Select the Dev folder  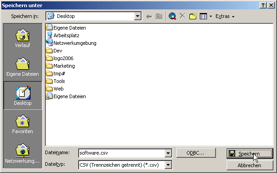[54, 51]
